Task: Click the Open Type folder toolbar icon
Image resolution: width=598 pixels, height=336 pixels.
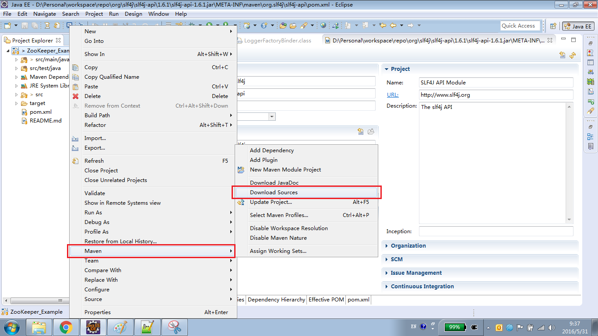Action: 283,25
